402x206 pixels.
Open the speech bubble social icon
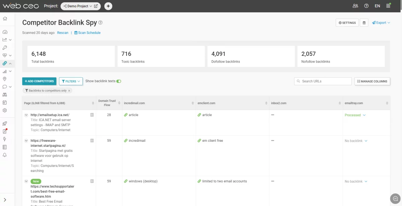click(5, 87)
